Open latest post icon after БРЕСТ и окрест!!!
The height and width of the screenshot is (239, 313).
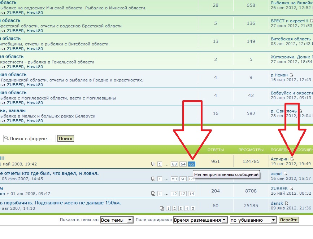coord(311,21)
